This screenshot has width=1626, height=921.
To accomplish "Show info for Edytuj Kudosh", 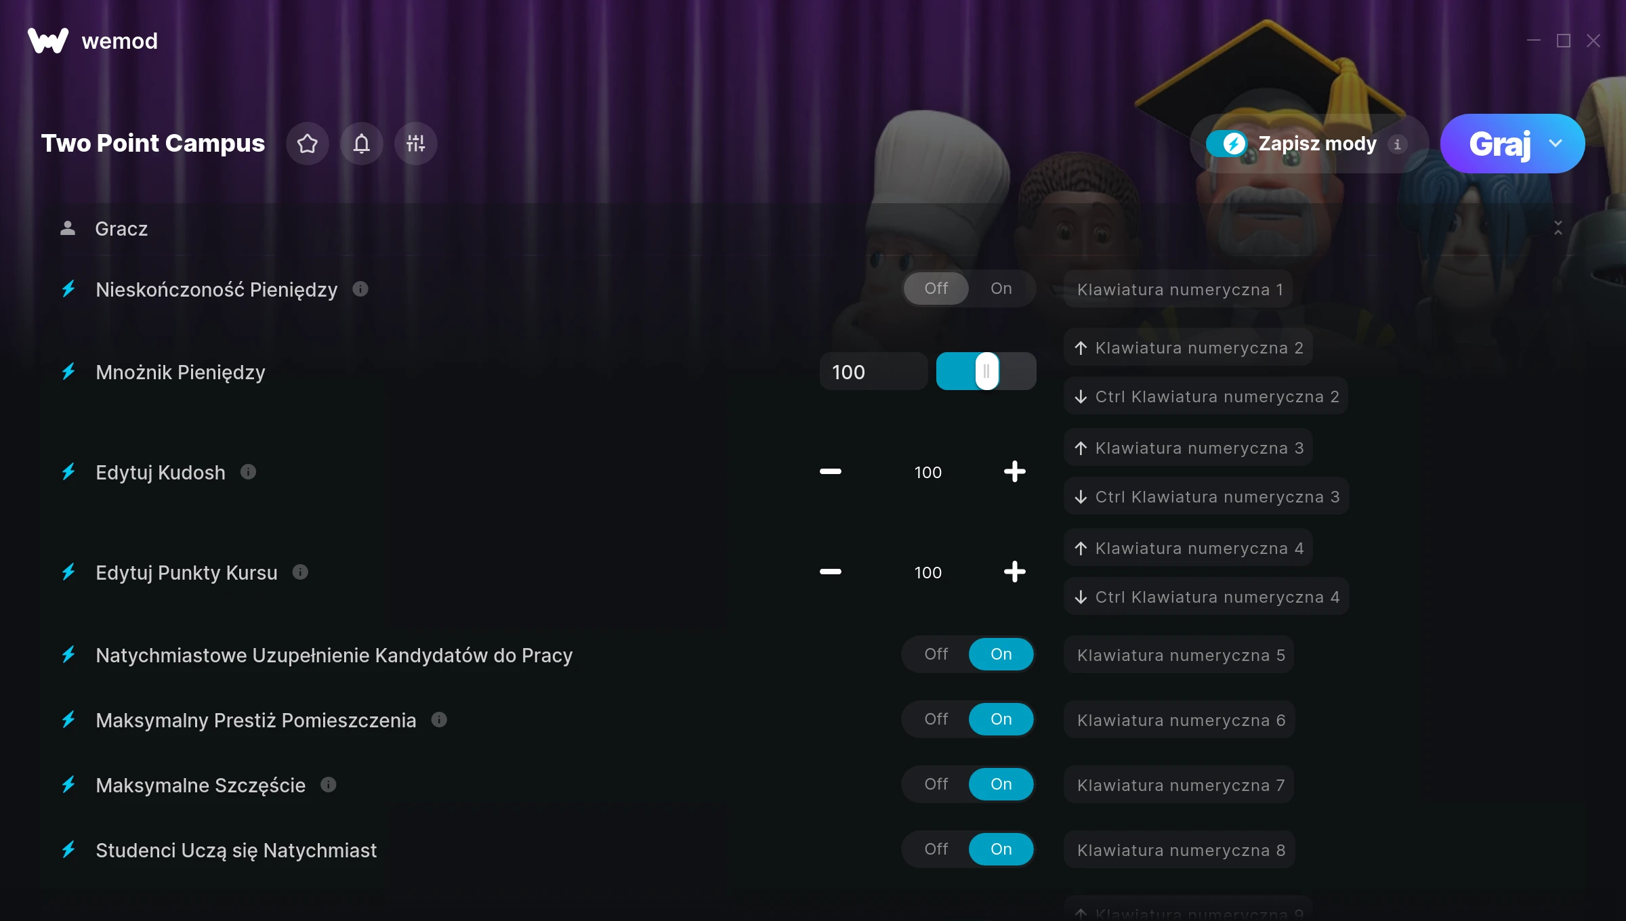I will point(249,472).
